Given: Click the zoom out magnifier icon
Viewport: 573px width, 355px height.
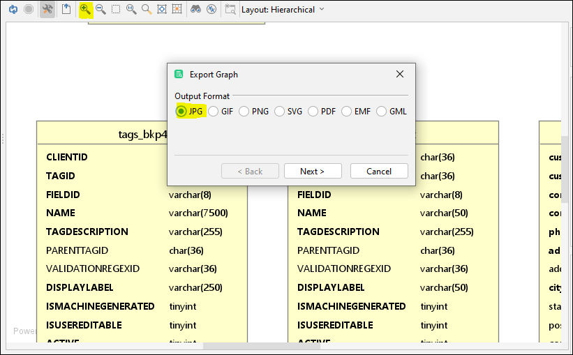Looking at the screenshot, I should point(101,9).
